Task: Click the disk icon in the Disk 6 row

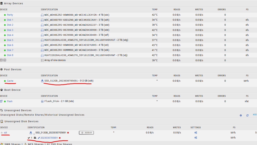Action: click(x=42, y=45)
